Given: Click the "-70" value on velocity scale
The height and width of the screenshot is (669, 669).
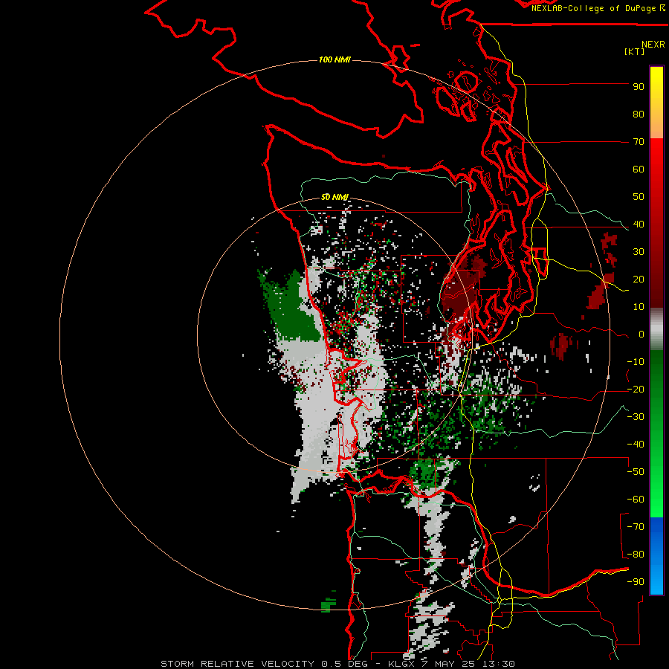Looking at the screenshot, I should point(636,527).
